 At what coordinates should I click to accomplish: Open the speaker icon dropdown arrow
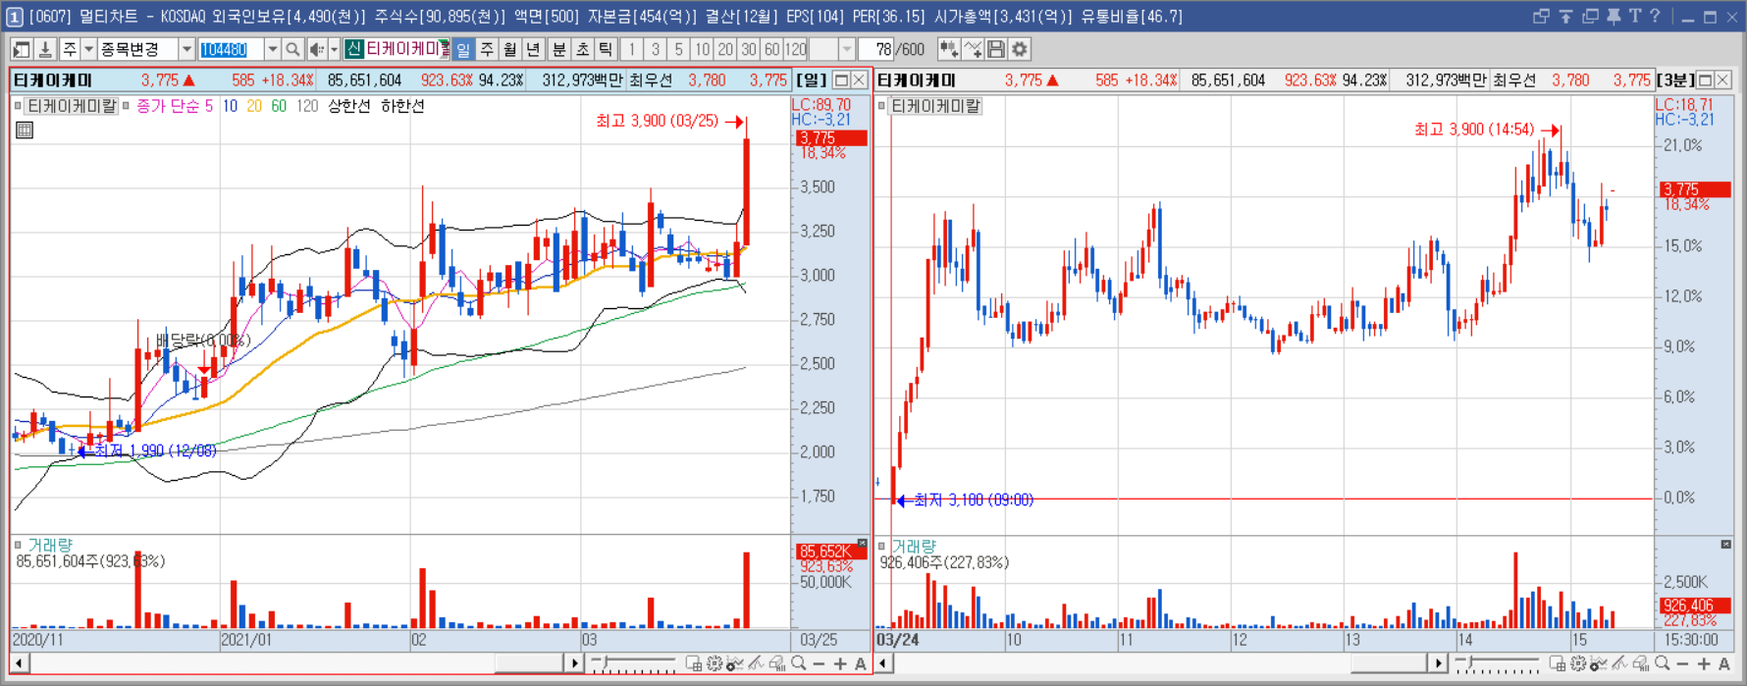(x=334, y=49)
